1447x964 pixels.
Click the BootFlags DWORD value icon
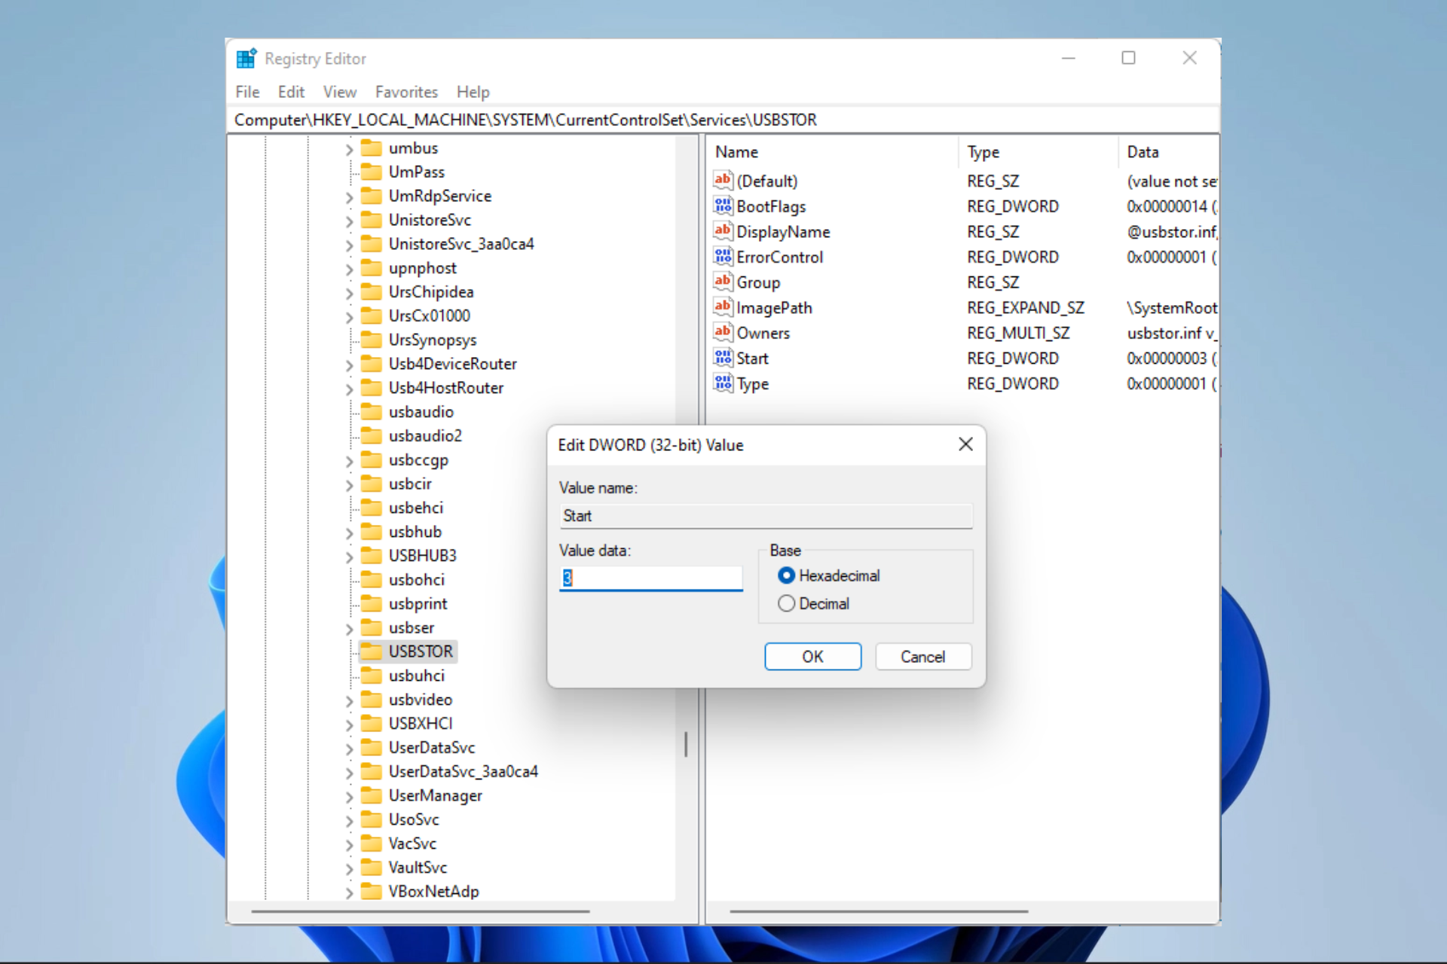click(x=723, y=206)
